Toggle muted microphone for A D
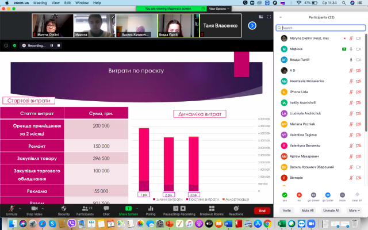368x230 pixels. (351, 70)
